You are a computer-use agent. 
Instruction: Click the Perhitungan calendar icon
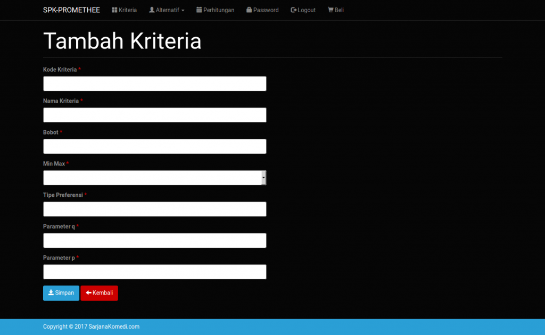point(199,10)
